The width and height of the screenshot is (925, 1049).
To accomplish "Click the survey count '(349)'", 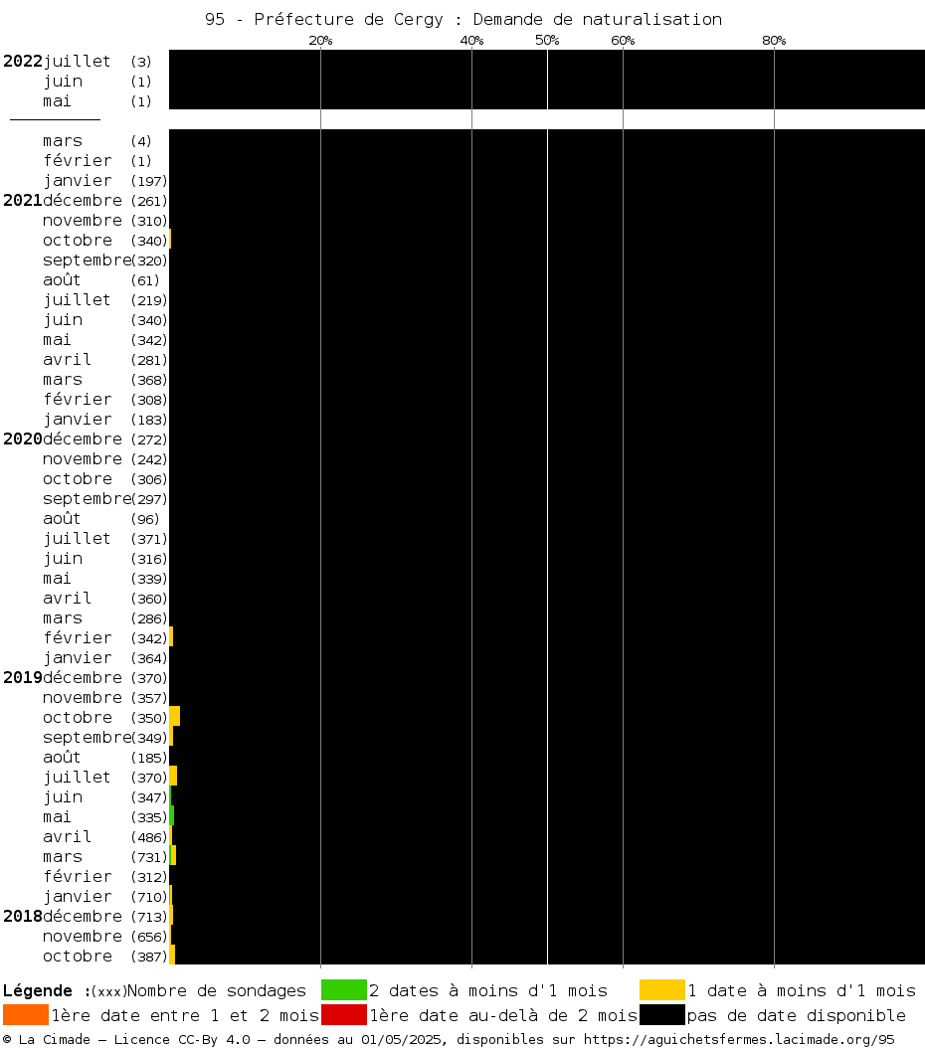I will point(149,738).
